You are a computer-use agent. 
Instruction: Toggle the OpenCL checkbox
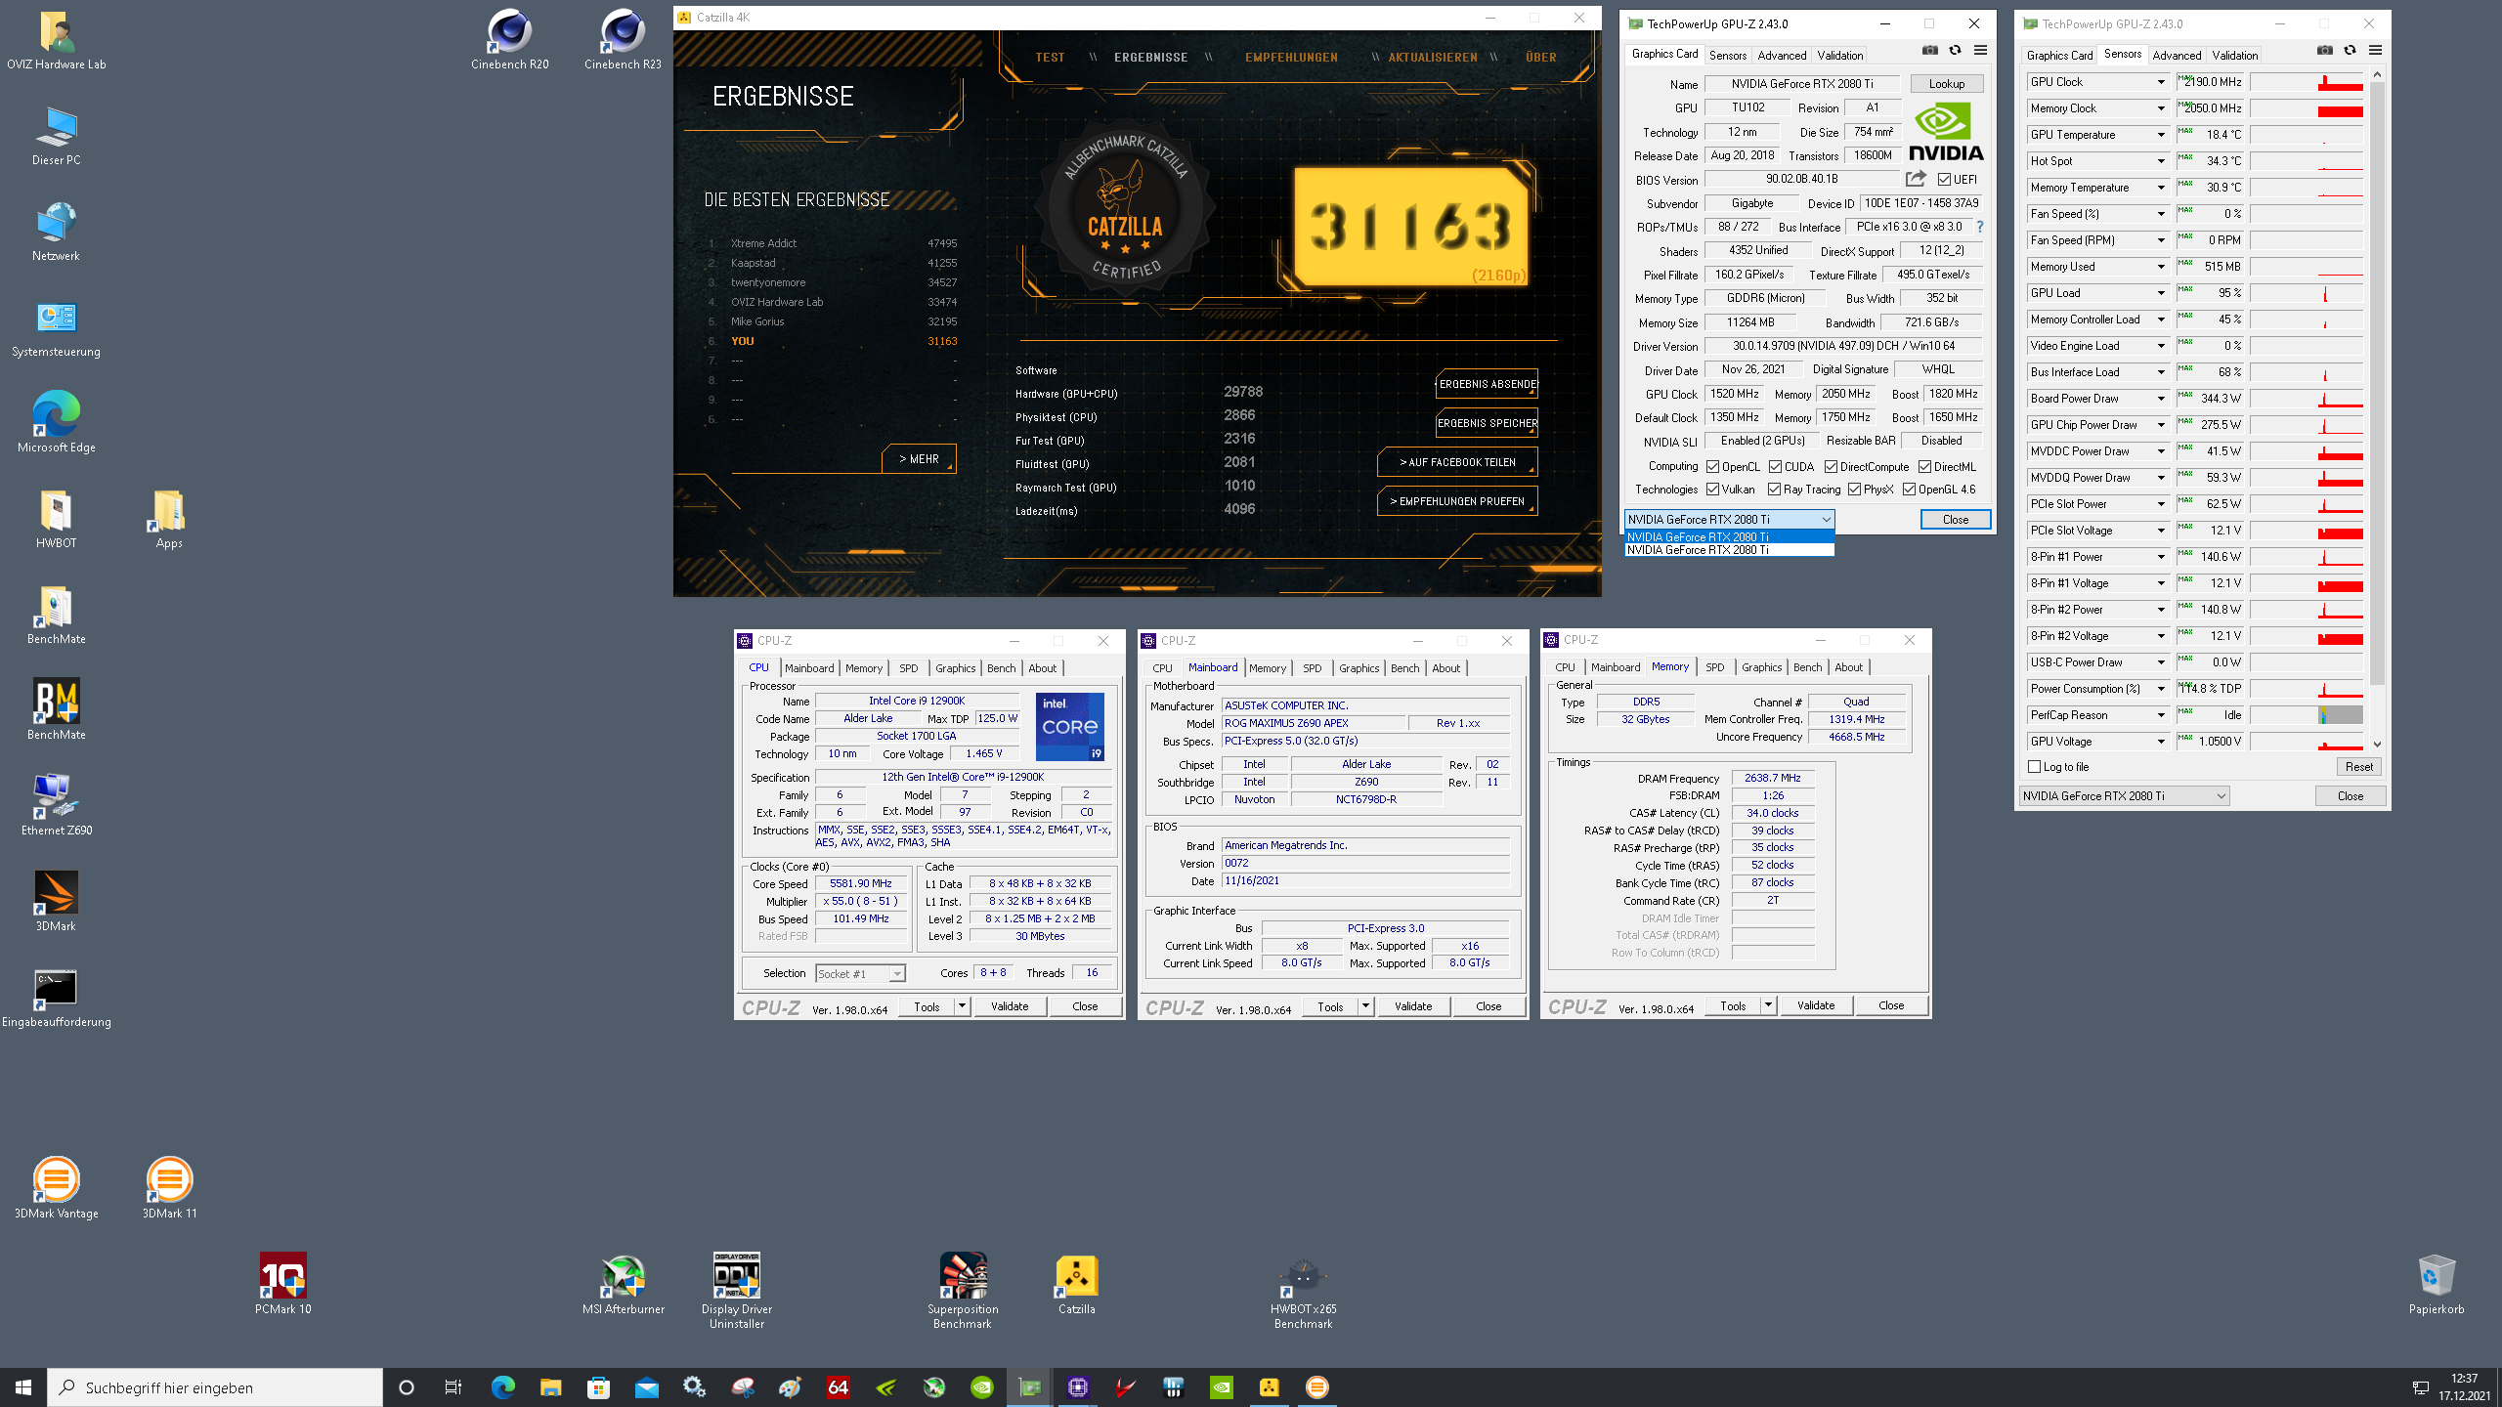tap(1712, 467)
